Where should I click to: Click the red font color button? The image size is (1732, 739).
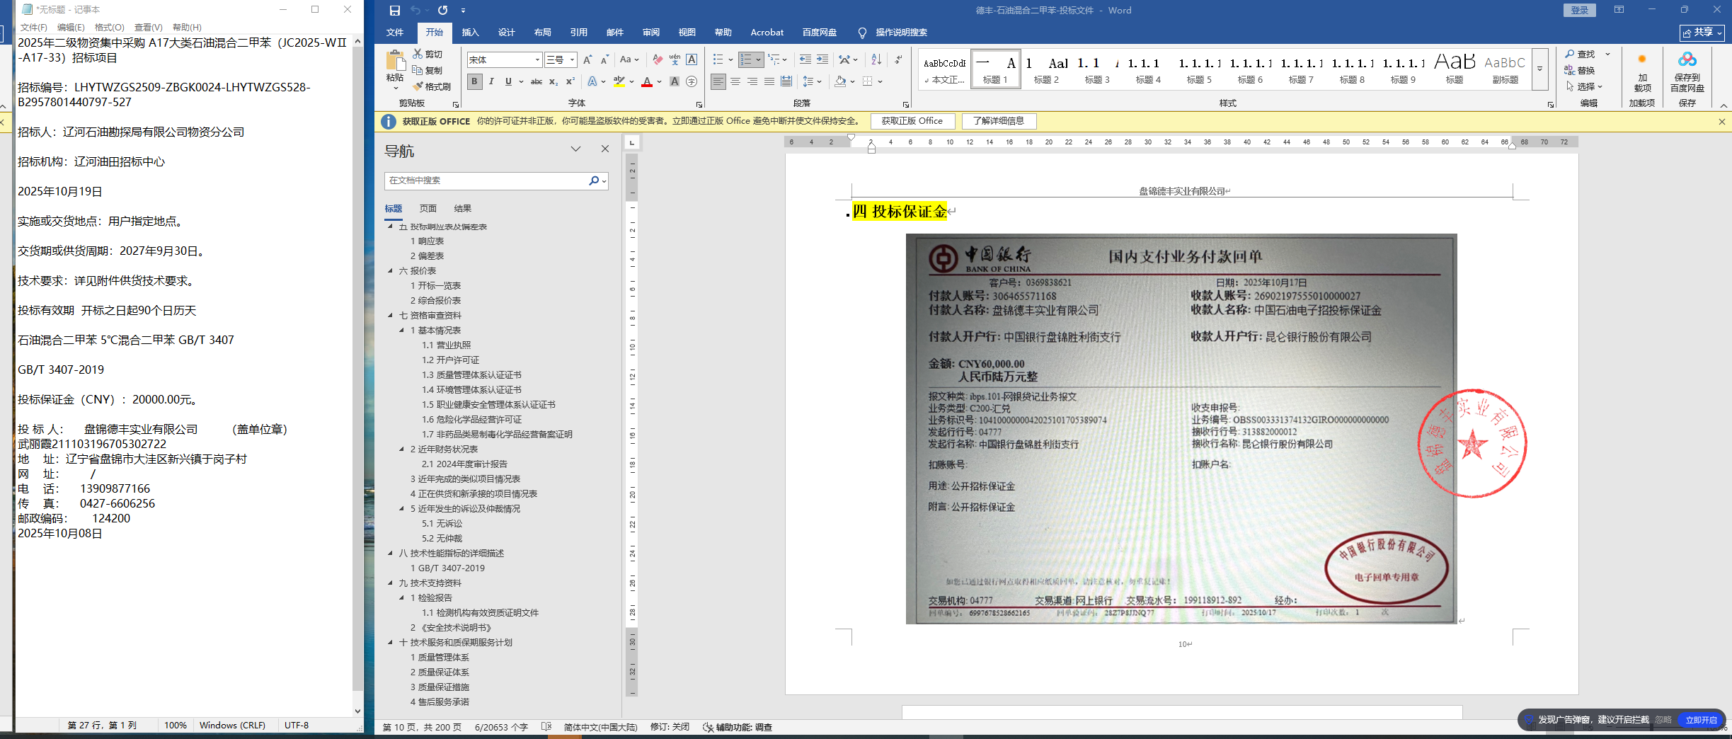tap(647, 81)
